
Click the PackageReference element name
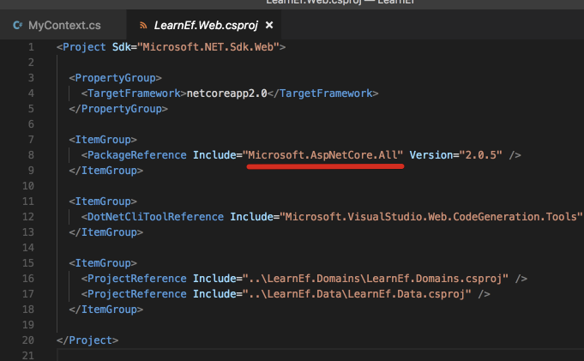(x=136, y=155)
